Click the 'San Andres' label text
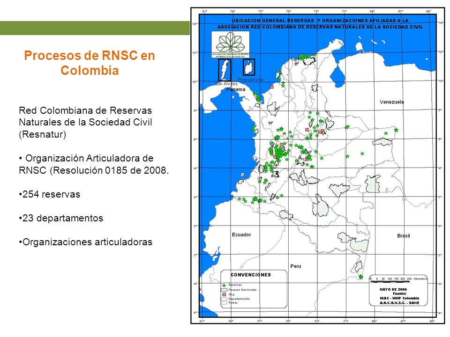Image resolution: width=450 pixels, height=337 pixels. 226,84
